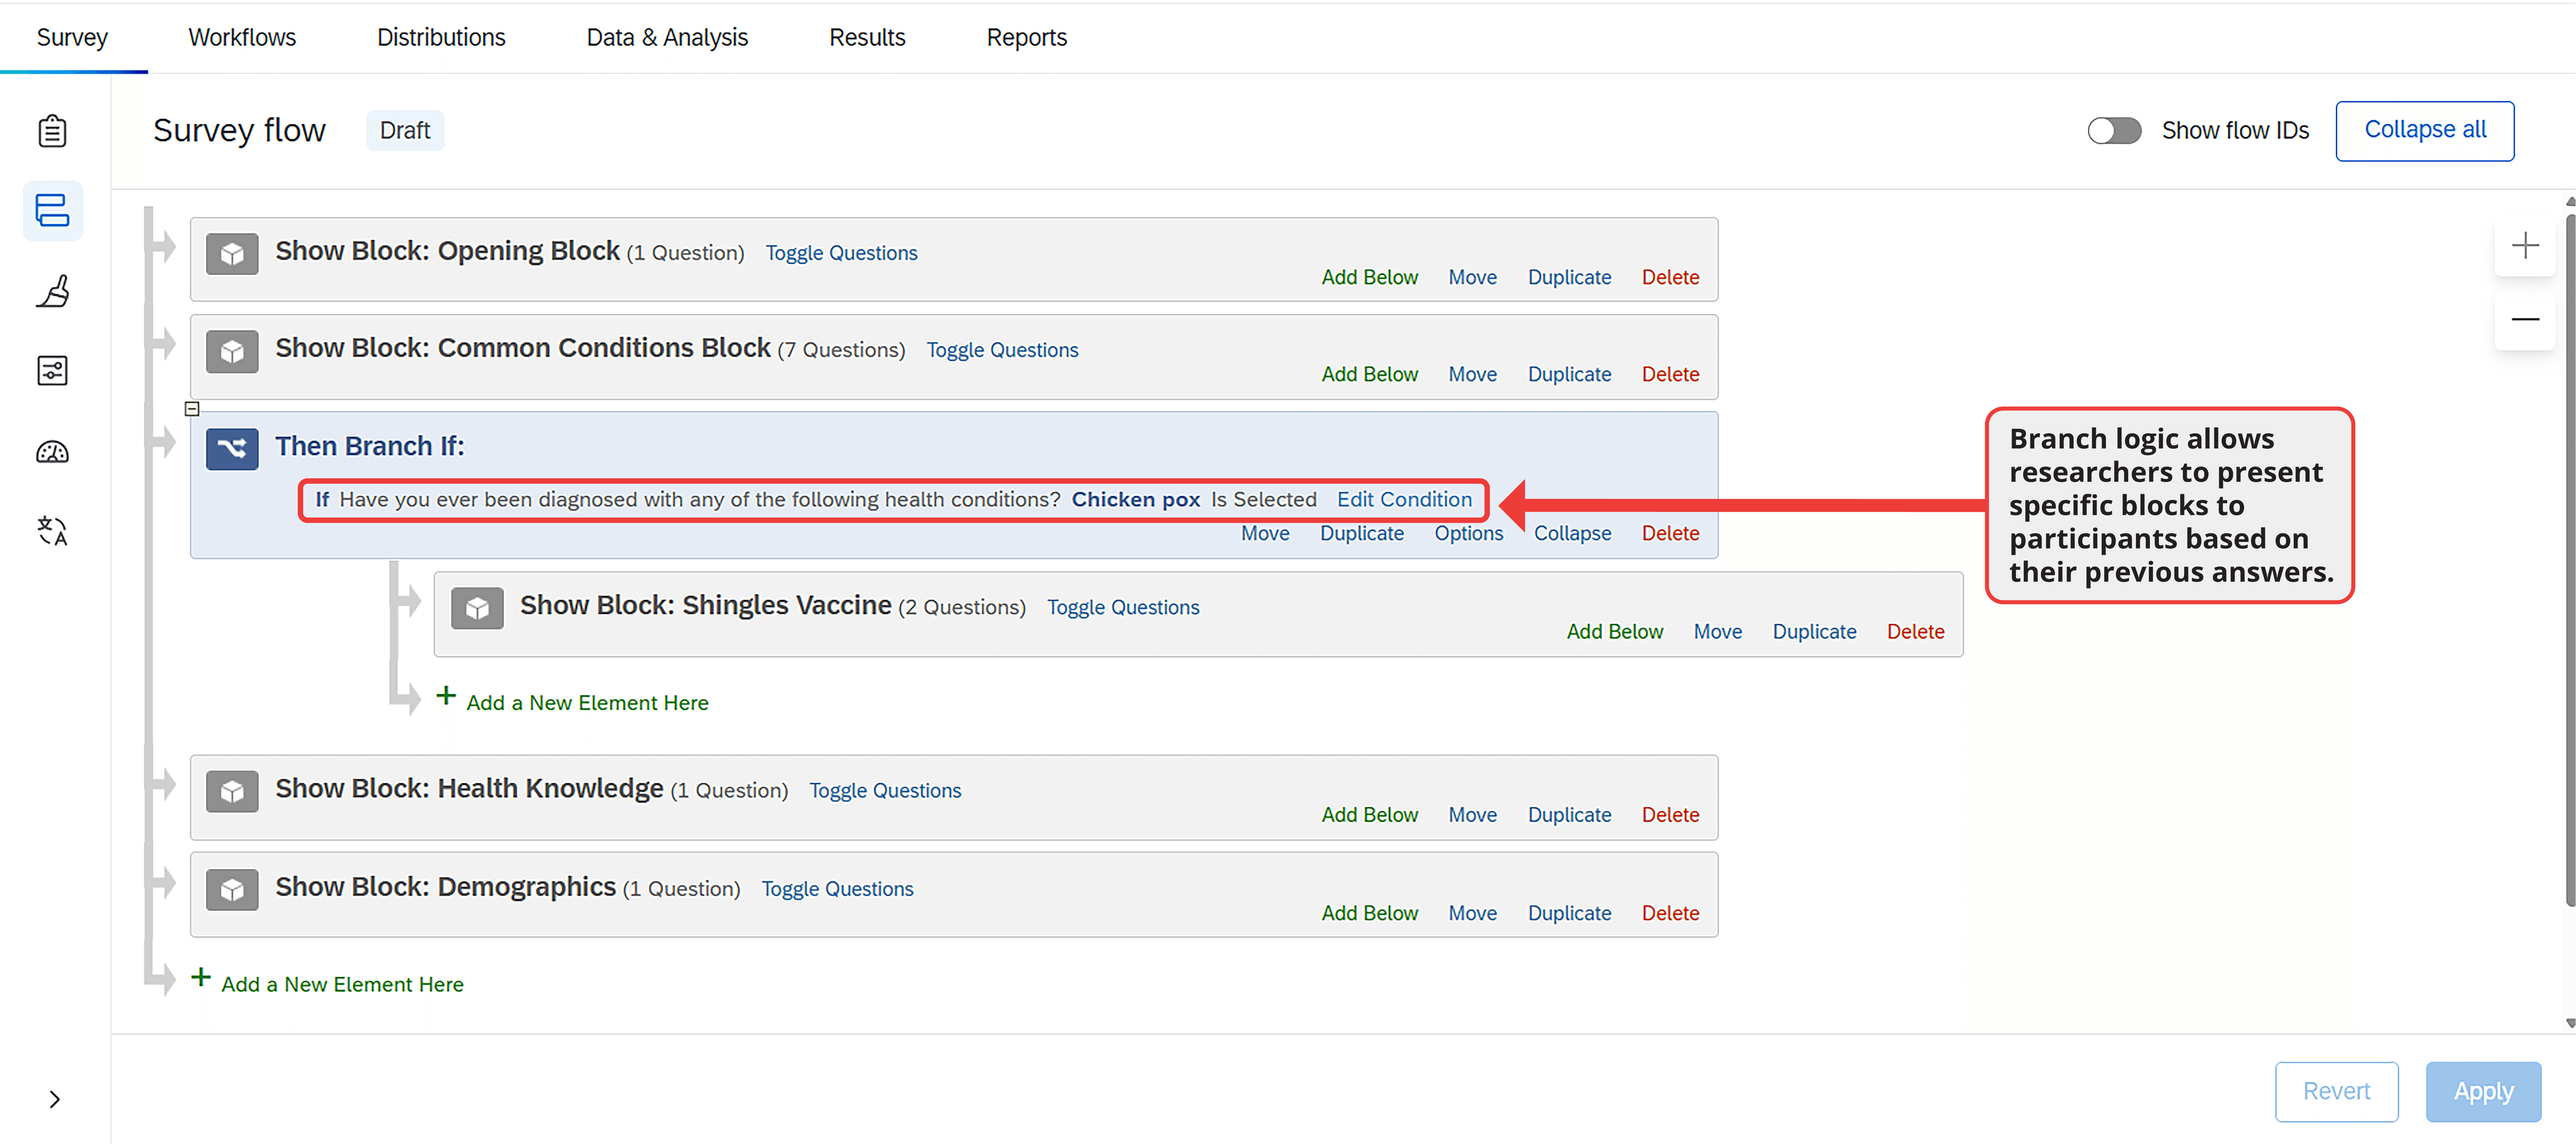Open Look and feel paintbrush icon
Screen dimensions: 2576x1144
tap(52, 291)
